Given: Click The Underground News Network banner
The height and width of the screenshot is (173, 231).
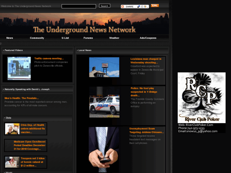Looking at the screenshot, I should tap(85, 23).
